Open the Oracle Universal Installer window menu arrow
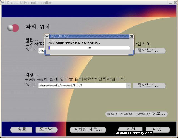 pos(3,3)
